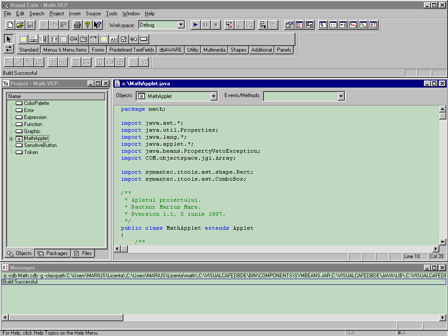The height and width of the screenshot is (336, 448).
Task: Select the Radio Button component in palette
Action: pos(134,39)
